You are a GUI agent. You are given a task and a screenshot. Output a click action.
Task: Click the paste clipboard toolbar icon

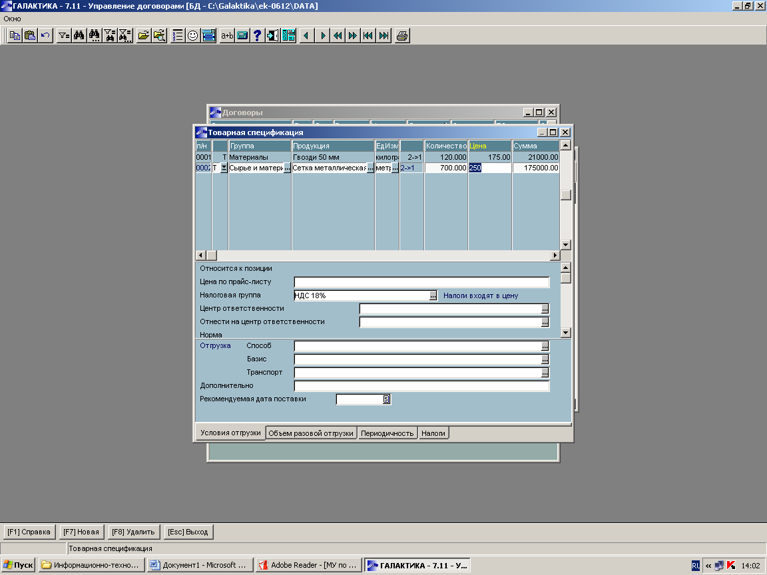[30, 36]
